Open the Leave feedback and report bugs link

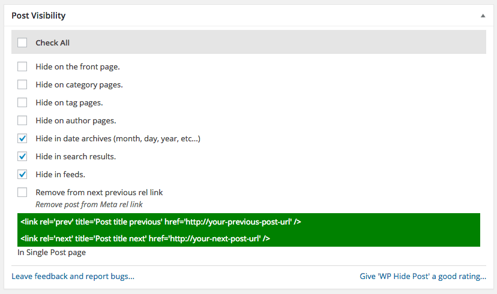(x=73, y=276)
